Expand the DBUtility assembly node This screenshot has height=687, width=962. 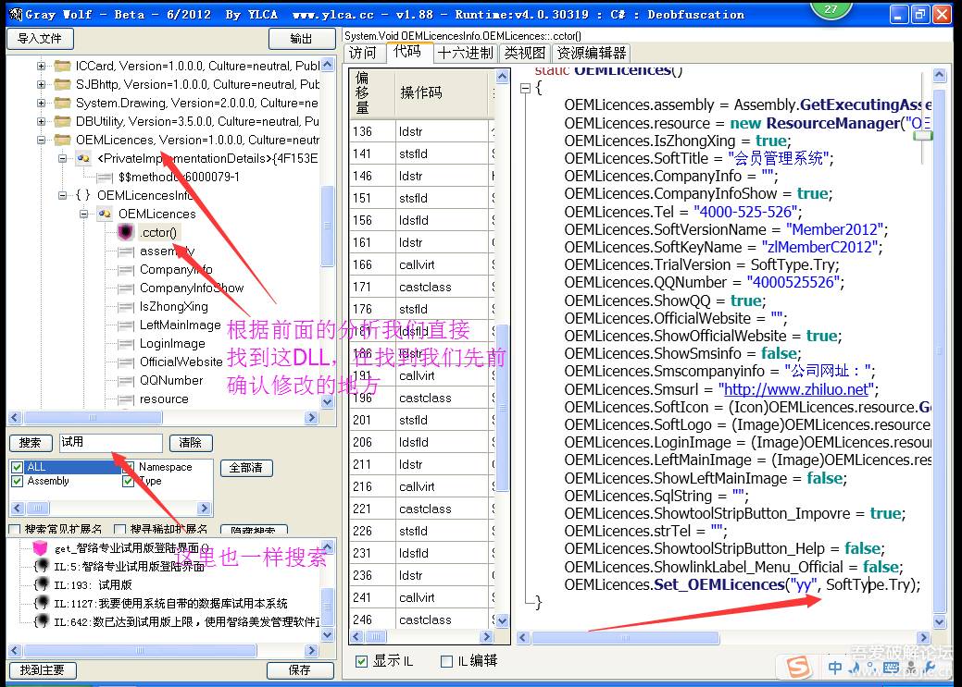click(41, 121)
